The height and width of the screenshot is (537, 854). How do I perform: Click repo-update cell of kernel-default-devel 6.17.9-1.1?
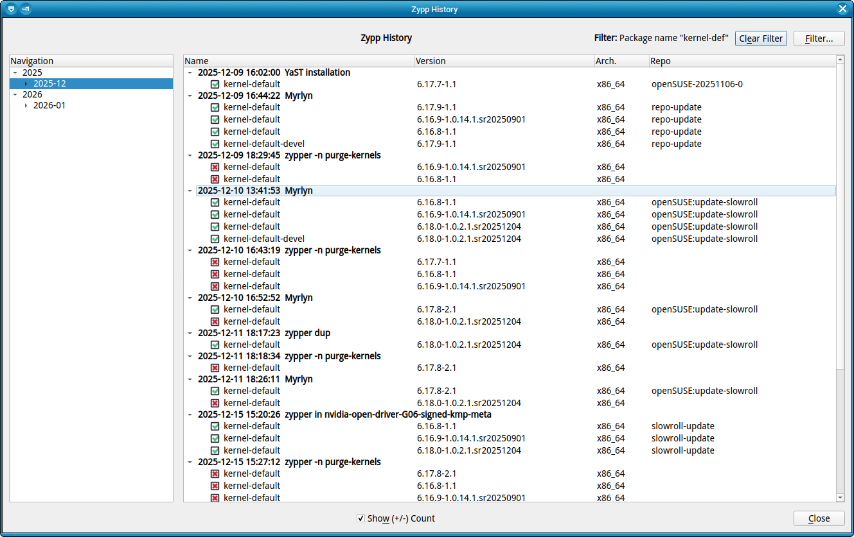pyautogui.click(x=676, y=144)
